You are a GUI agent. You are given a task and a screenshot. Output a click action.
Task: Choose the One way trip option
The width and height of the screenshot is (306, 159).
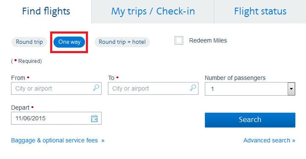69,42
